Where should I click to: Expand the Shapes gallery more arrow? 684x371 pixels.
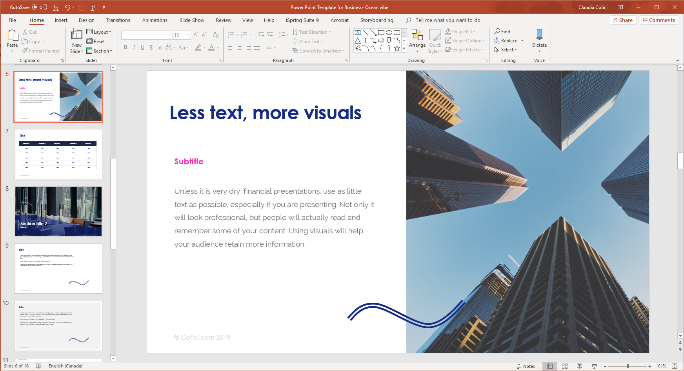pyautogui.click(x=404, y=48)
